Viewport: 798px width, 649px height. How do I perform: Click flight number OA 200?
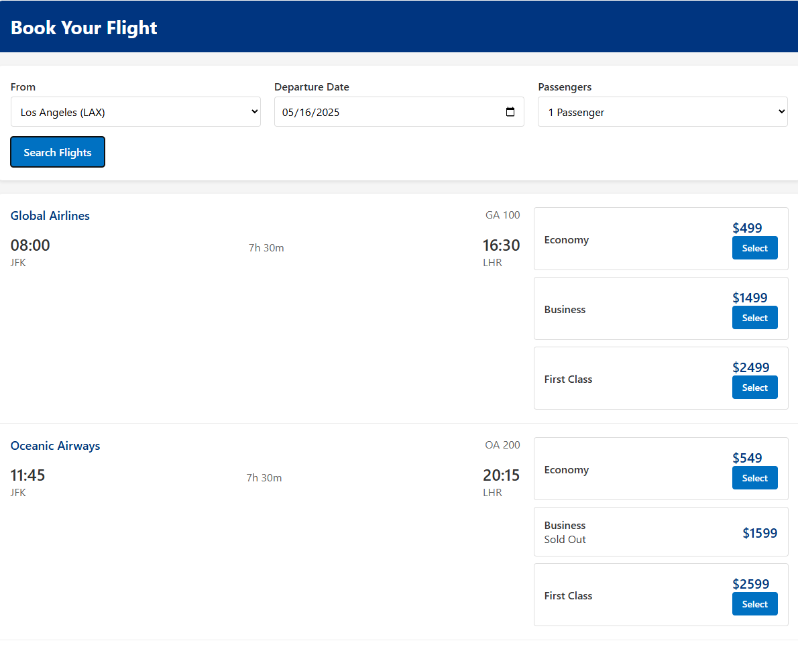click(x=502, y=445)
